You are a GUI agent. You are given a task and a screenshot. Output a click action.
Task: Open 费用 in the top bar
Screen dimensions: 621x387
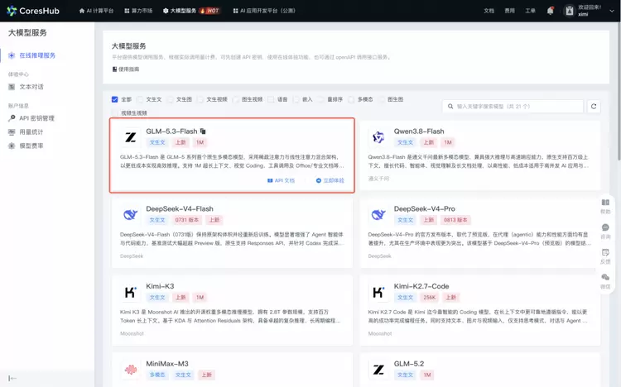pos(509,11)
